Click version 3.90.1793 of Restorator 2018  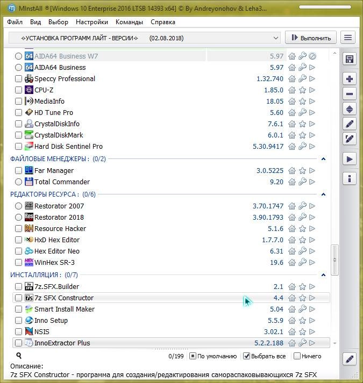tap(268, 217)
